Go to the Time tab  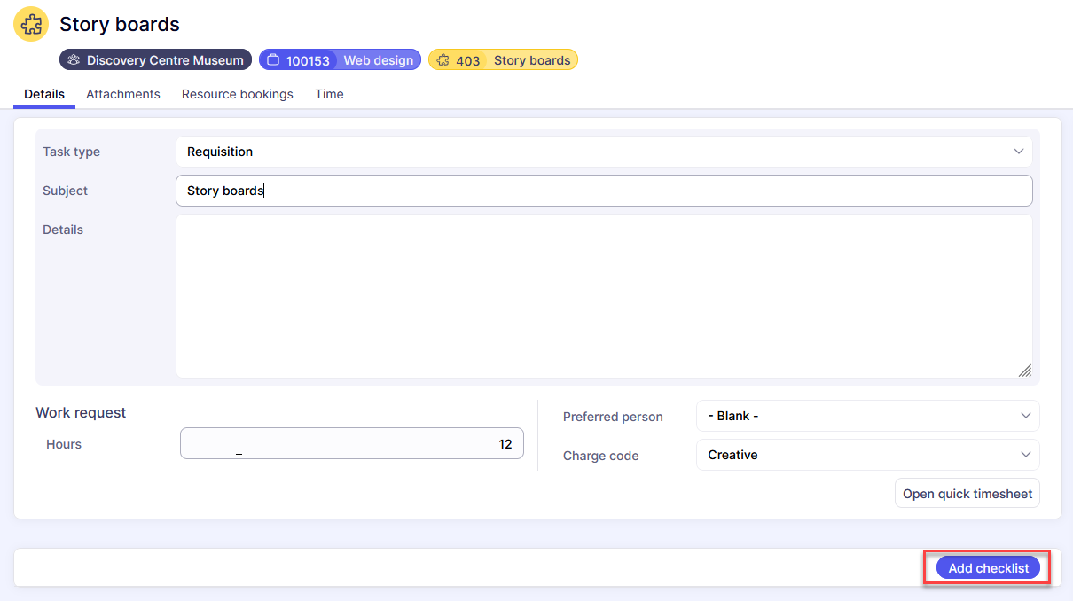click(x=329, y=94)
